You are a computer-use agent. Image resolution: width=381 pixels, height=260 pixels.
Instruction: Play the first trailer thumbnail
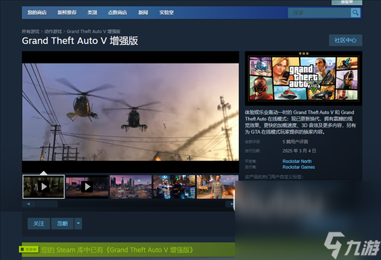[x=43, y=186]
